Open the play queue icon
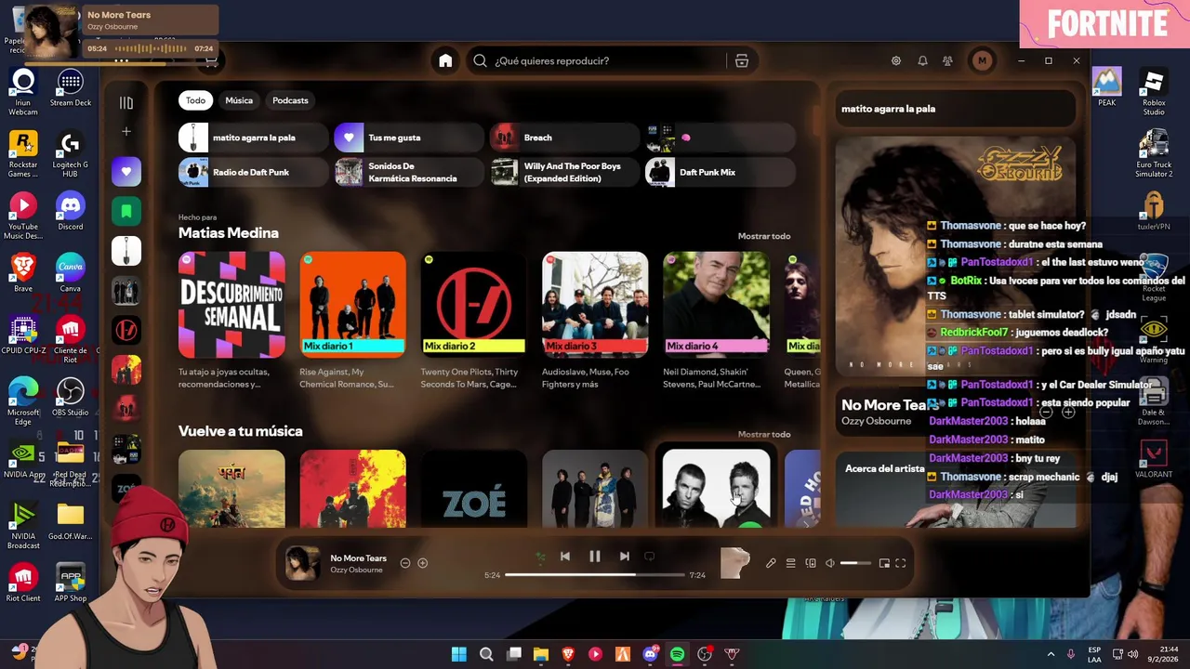Image resolution: width=1190 pixels, height=669 pixels. [791, 563]
